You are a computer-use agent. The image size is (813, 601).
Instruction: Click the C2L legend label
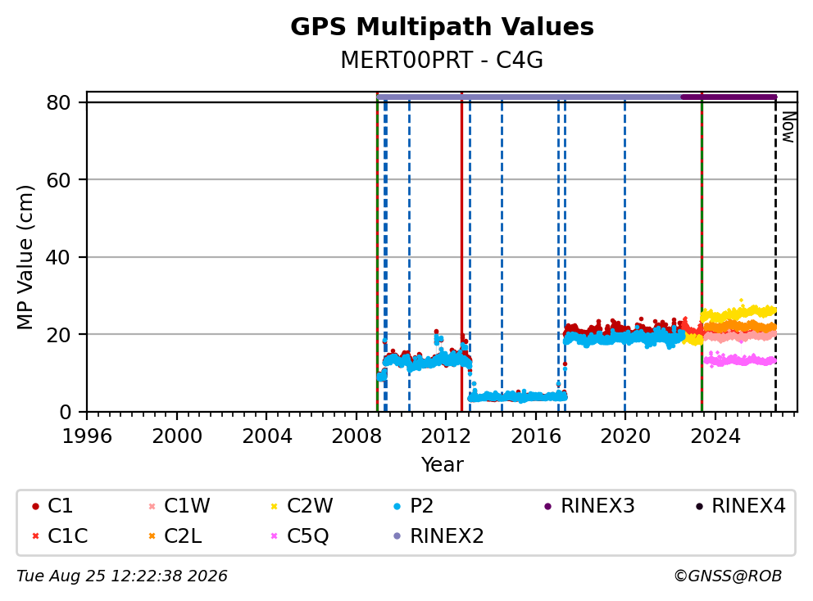(x=183, y=535)
